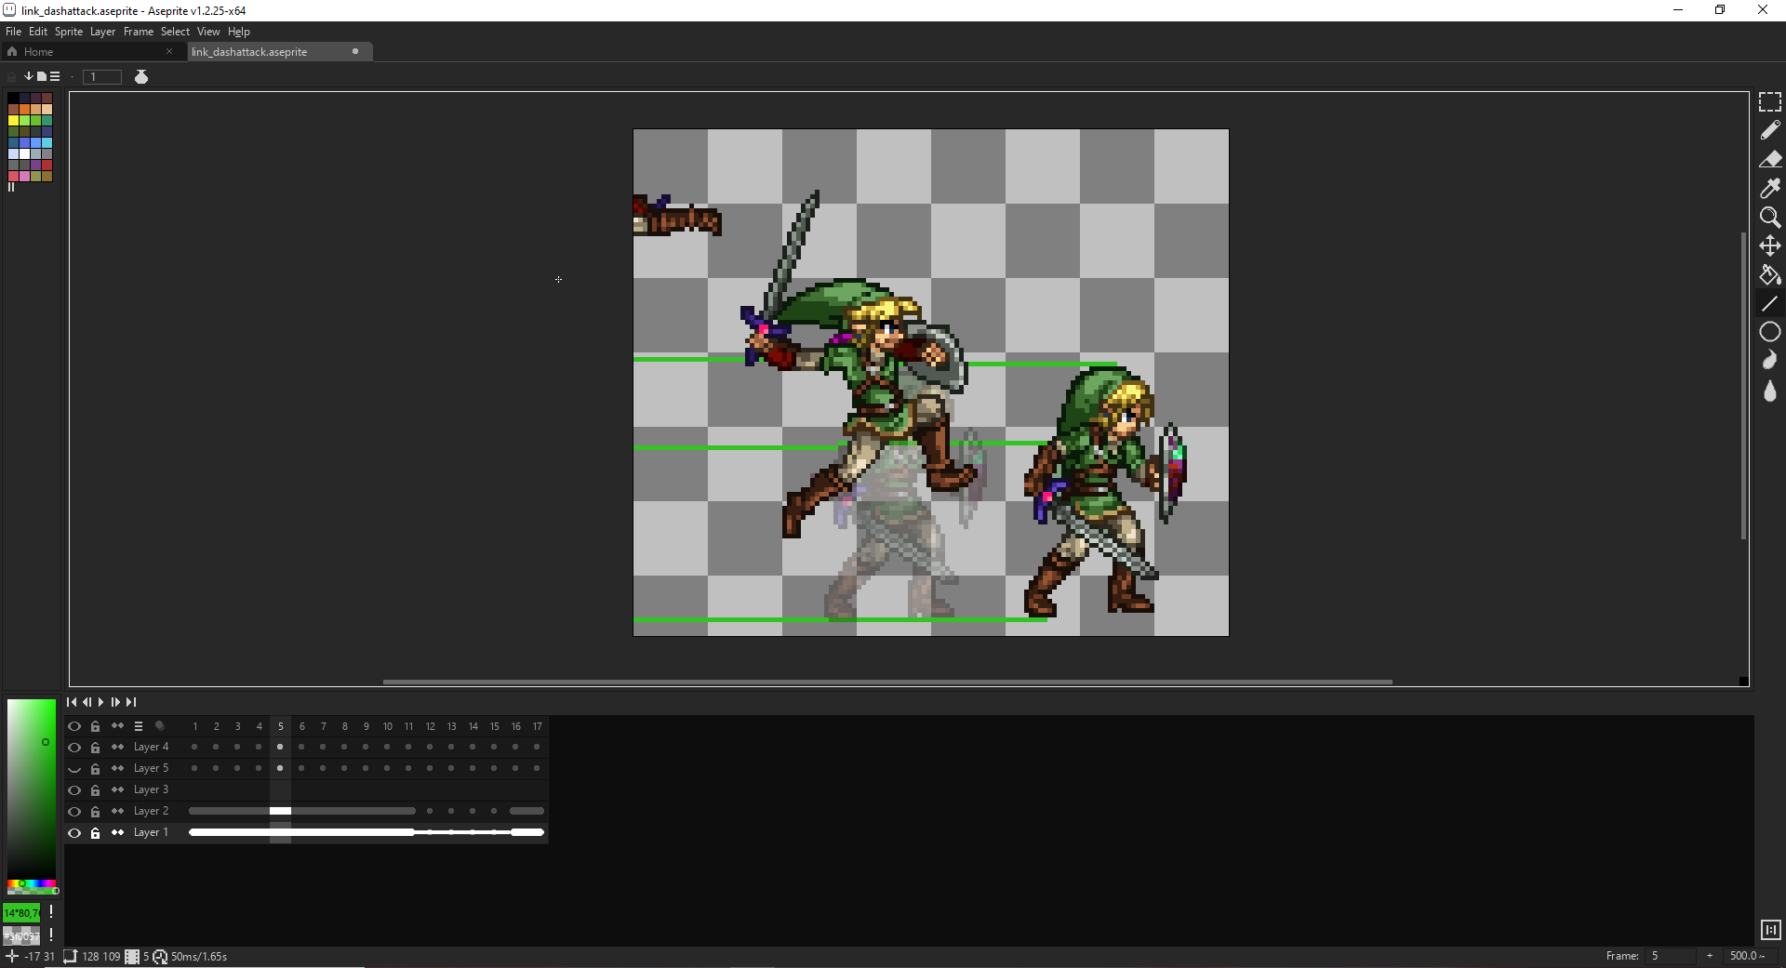Click the ink type jar icon
This screenshot has width=1786, height=968.
[141, 76]
